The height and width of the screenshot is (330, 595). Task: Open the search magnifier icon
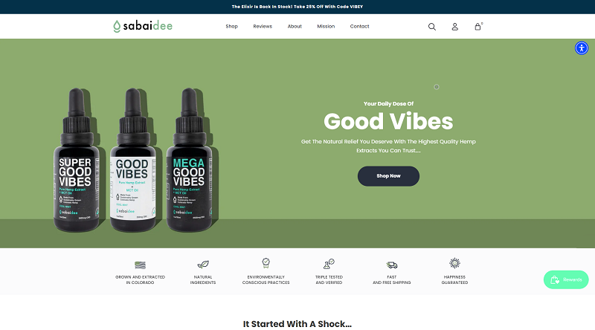point(432,27)
